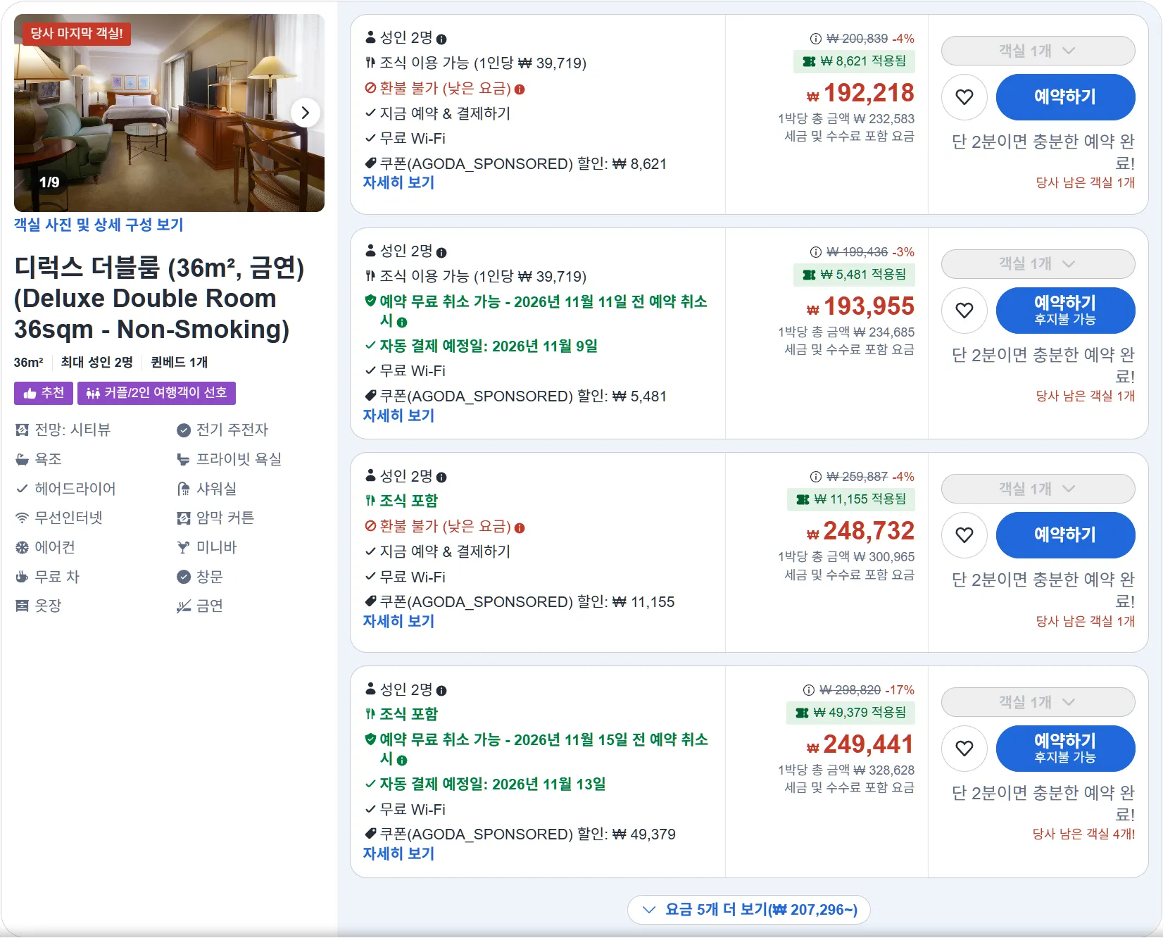The height and width of the screenshot is (938, 1163).
Task: Click the '커플/2인 여행객이 선호' badge
Action: tap(156, 393)
